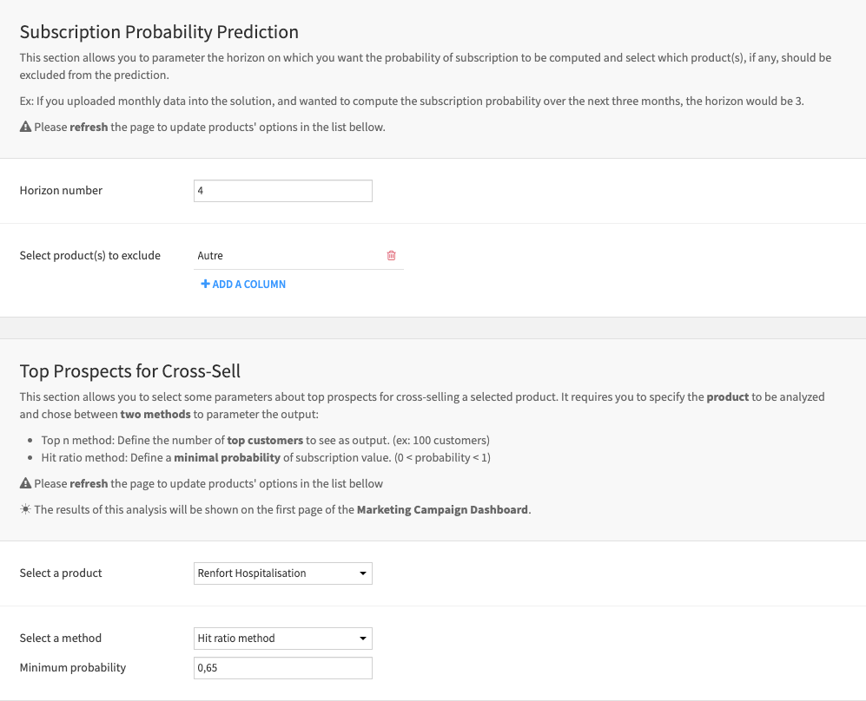The image size is (866, 701).
Task: Select the "Autre" product text field
Action: click(x=287, y=255)
